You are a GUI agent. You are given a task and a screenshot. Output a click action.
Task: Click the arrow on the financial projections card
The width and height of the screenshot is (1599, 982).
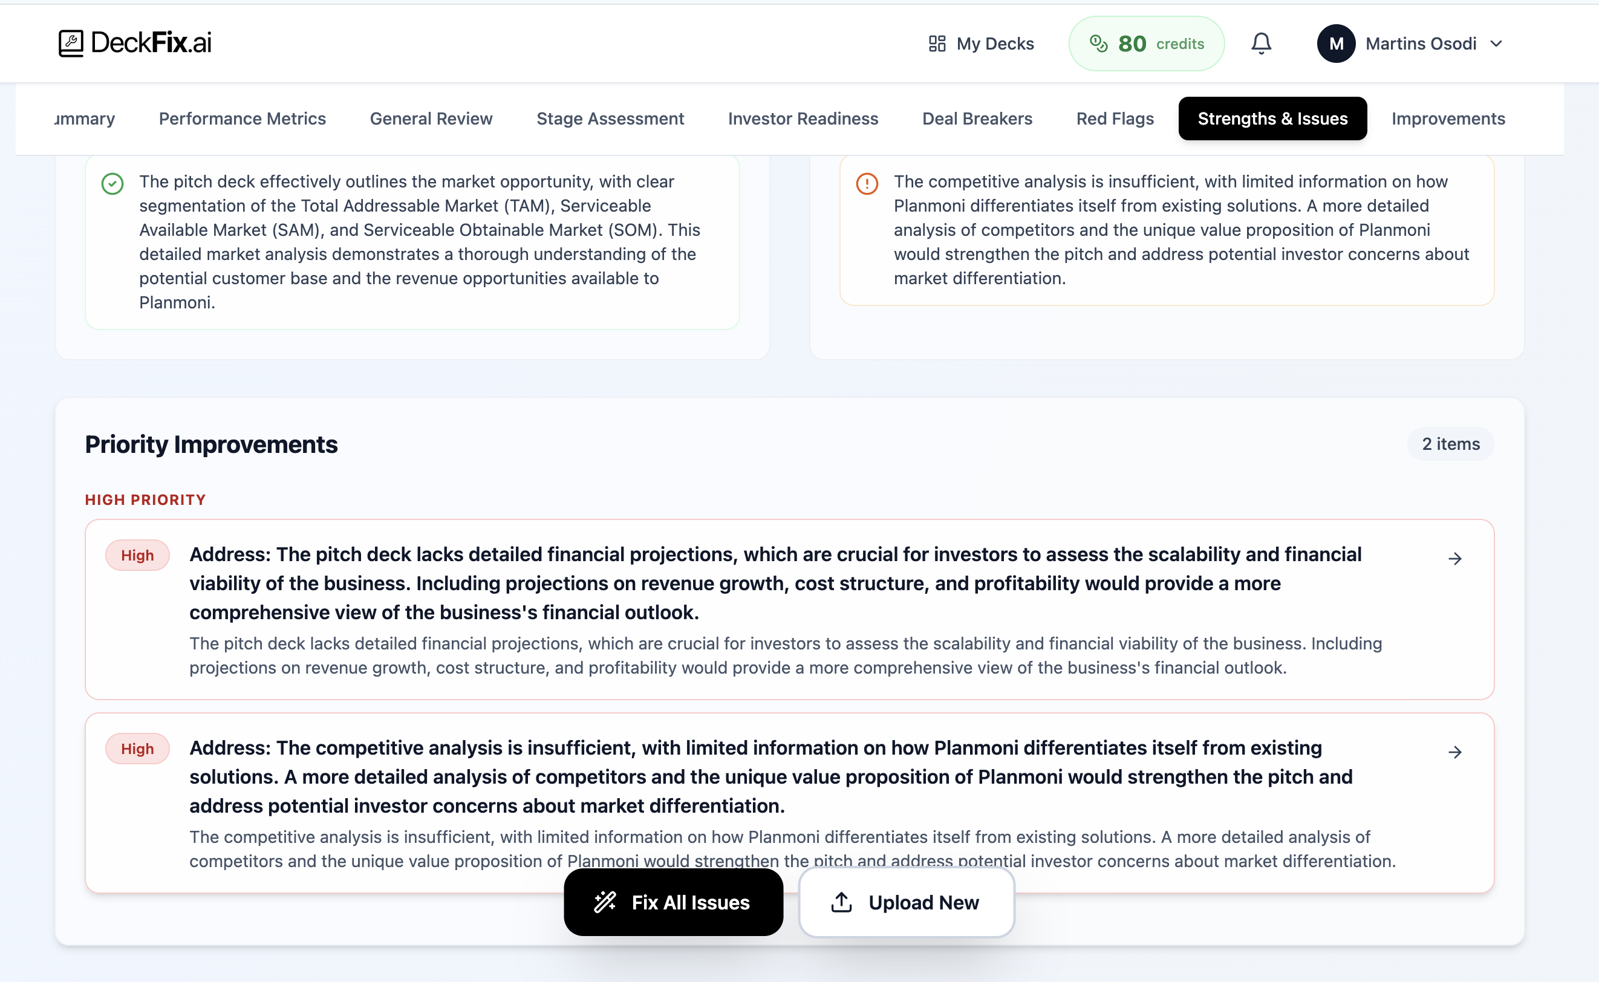[x=1456, y=558]
